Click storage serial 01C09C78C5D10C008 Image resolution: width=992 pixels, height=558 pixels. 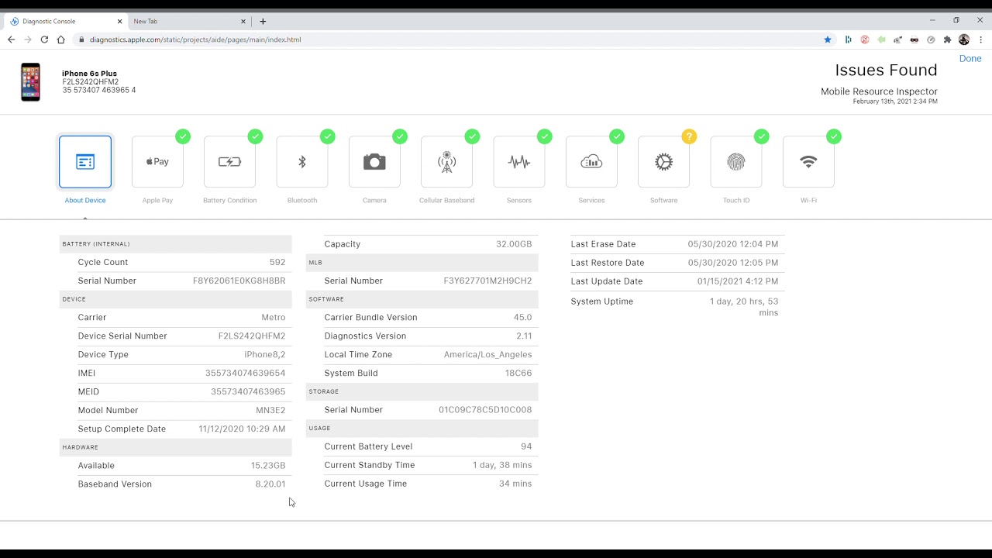pyautogui.click(x=485, y=409)
